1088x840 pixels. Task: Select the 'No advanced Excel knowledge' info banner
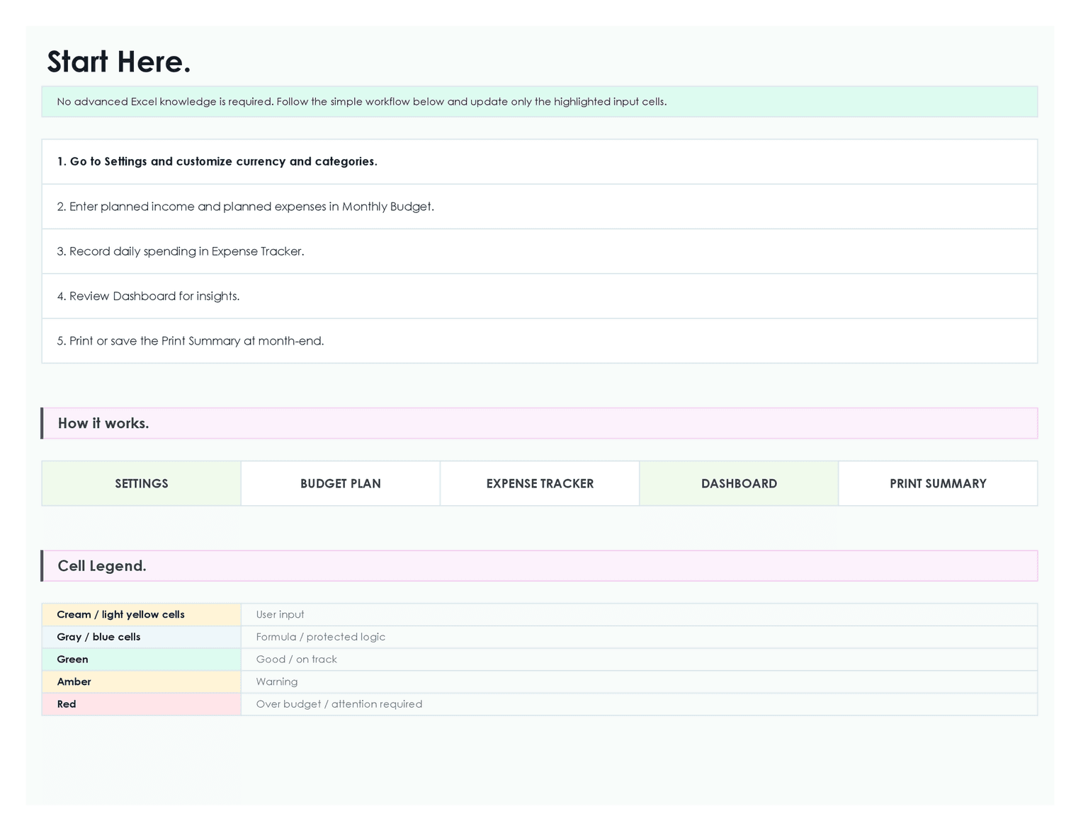[540, 102]
